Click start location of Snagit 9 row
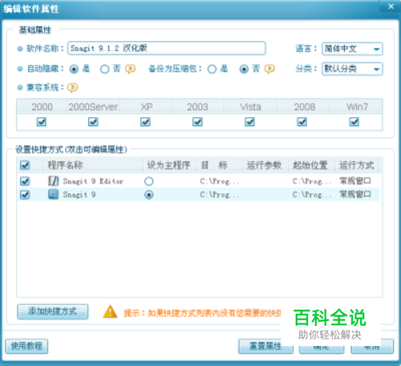This screenshot has height=366, width=401. click(x=312, y=195)
